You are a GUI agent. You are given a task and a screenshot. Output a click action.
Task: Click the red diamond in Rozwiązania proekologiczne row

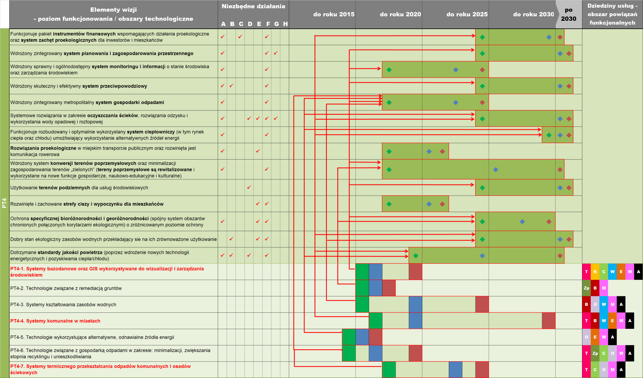[442, 152]
